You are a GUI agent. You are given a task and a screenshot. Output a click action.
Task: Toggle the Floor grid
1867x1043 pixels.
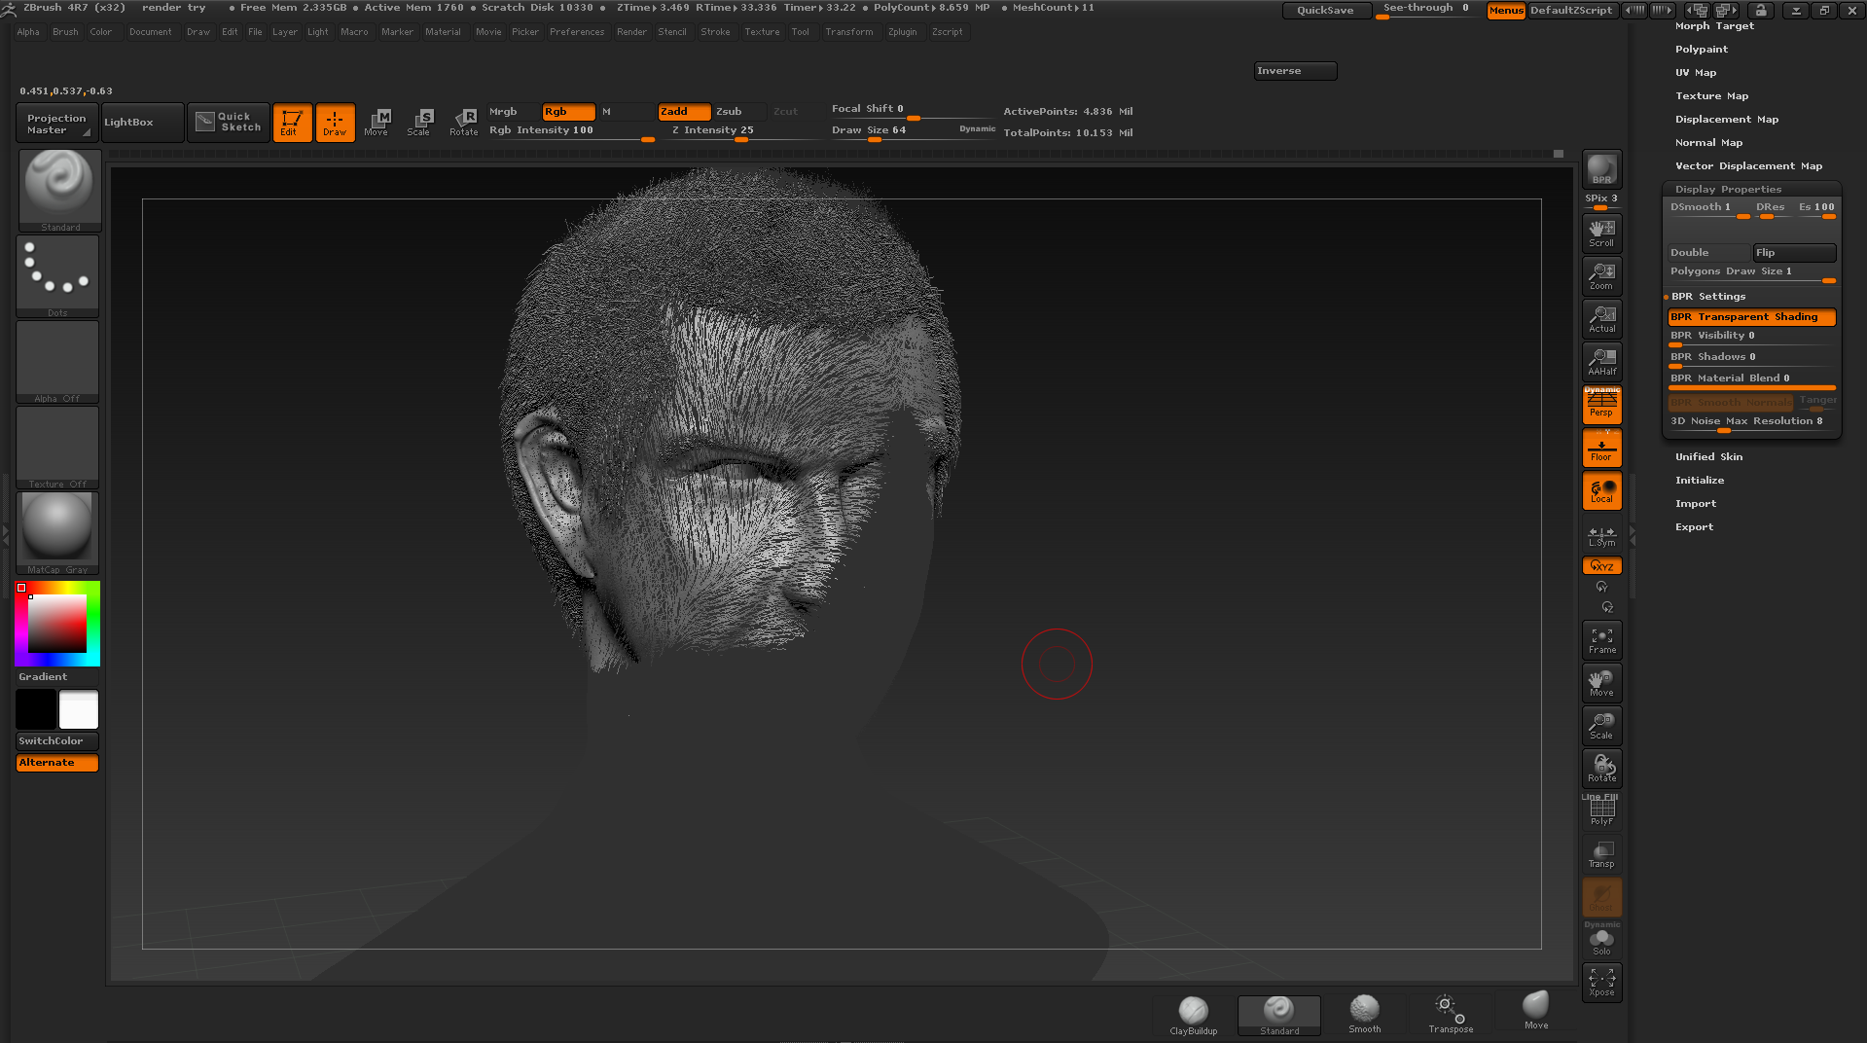pyautogui.click(x=1601, y=448)
